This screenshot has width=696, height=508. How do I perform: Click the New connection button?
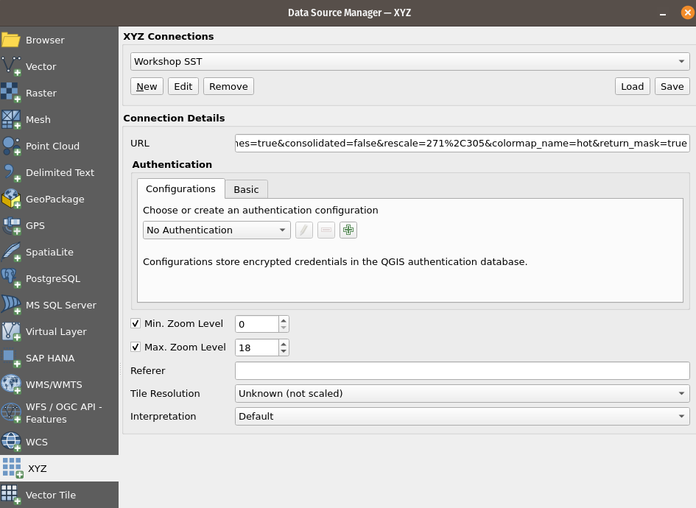pyautogui.click(x=147, y=87)
